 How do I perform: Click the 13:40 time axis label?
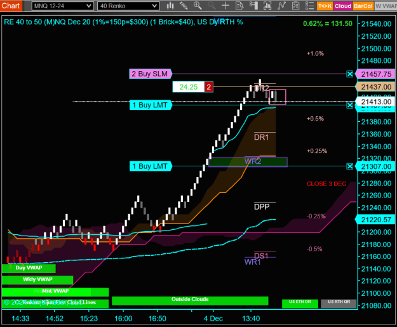(x=251, y=318)
